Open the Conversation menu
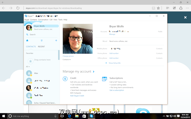The height and width of the screenshot is (119, 191). (x=43, y=20)
